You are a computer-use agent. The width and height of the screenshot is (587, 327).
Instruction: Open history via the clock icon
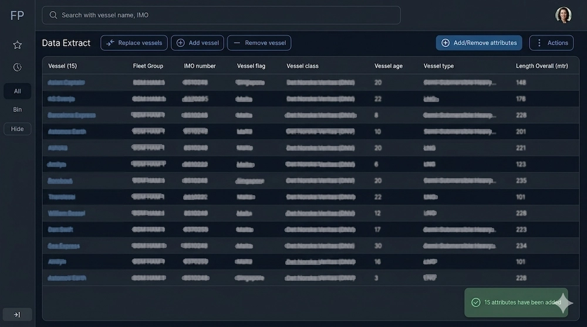pyautogui.click(x=18, y=67)
